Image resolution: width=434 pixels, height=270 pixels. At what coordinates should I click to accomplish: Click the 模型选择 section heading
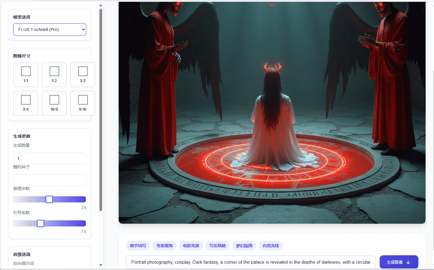tap(22, 17)
